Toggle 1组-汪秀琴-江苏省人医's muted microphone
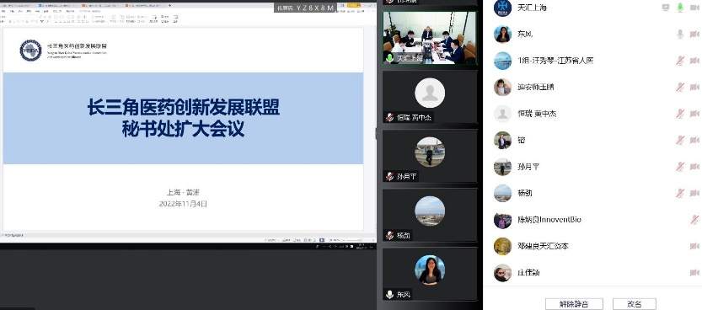Screen dimensions: 702x310 pos(681,61)
